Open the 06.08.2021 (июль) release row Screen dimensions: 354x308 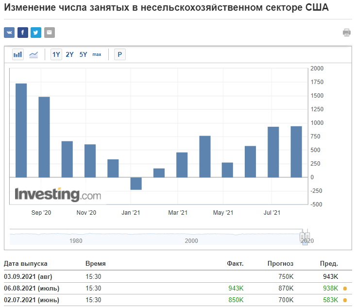(178, 288)
